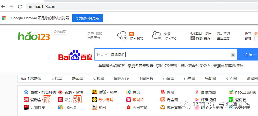258x116 pixels.
Task: Open hot search 美国确诊超60万
Action: click(112, 66)
